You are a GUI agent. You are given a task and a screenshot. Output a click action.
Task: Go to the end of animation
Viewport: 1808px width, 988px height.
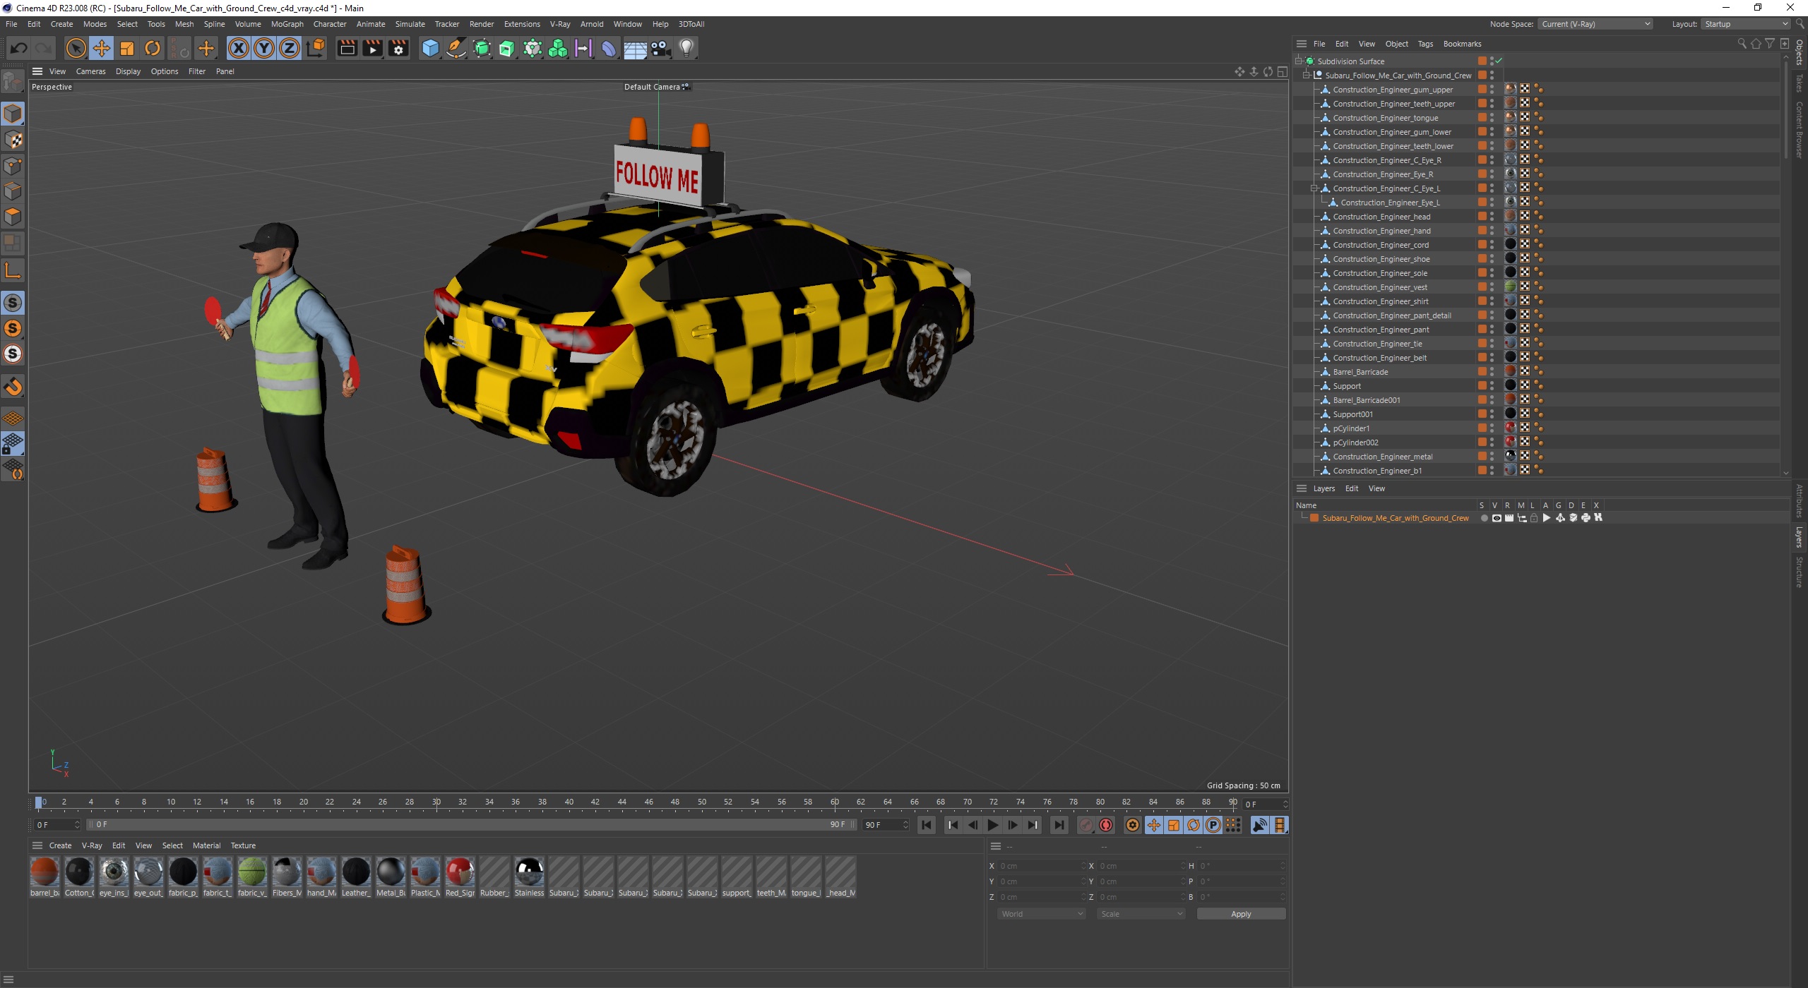click(1059, 825)
